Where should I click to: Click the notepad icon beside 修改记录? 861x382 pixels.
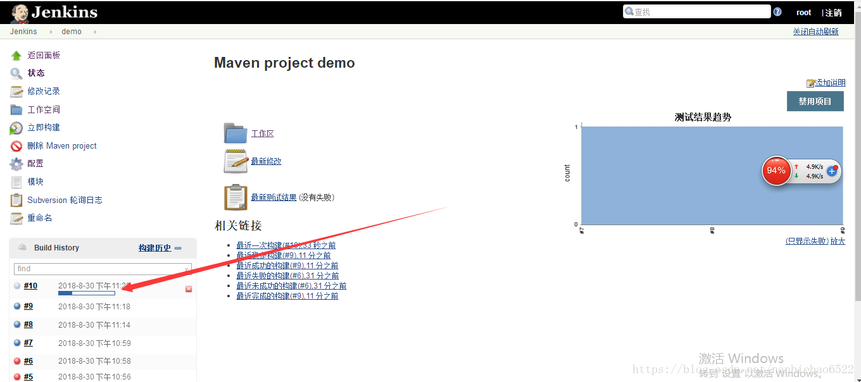(x=16, y=92)
